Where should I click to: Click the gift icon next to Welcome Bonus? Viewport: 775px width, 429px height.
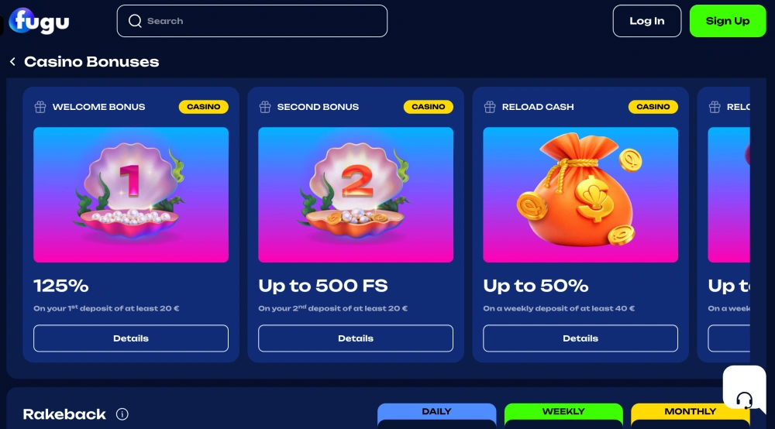(x=40, y=107)
